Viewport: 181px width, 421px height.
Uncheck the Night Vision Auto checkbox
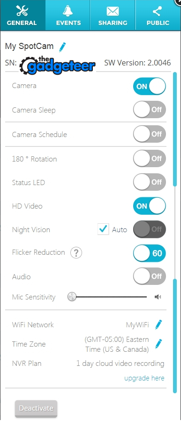(x=103, y=229)
